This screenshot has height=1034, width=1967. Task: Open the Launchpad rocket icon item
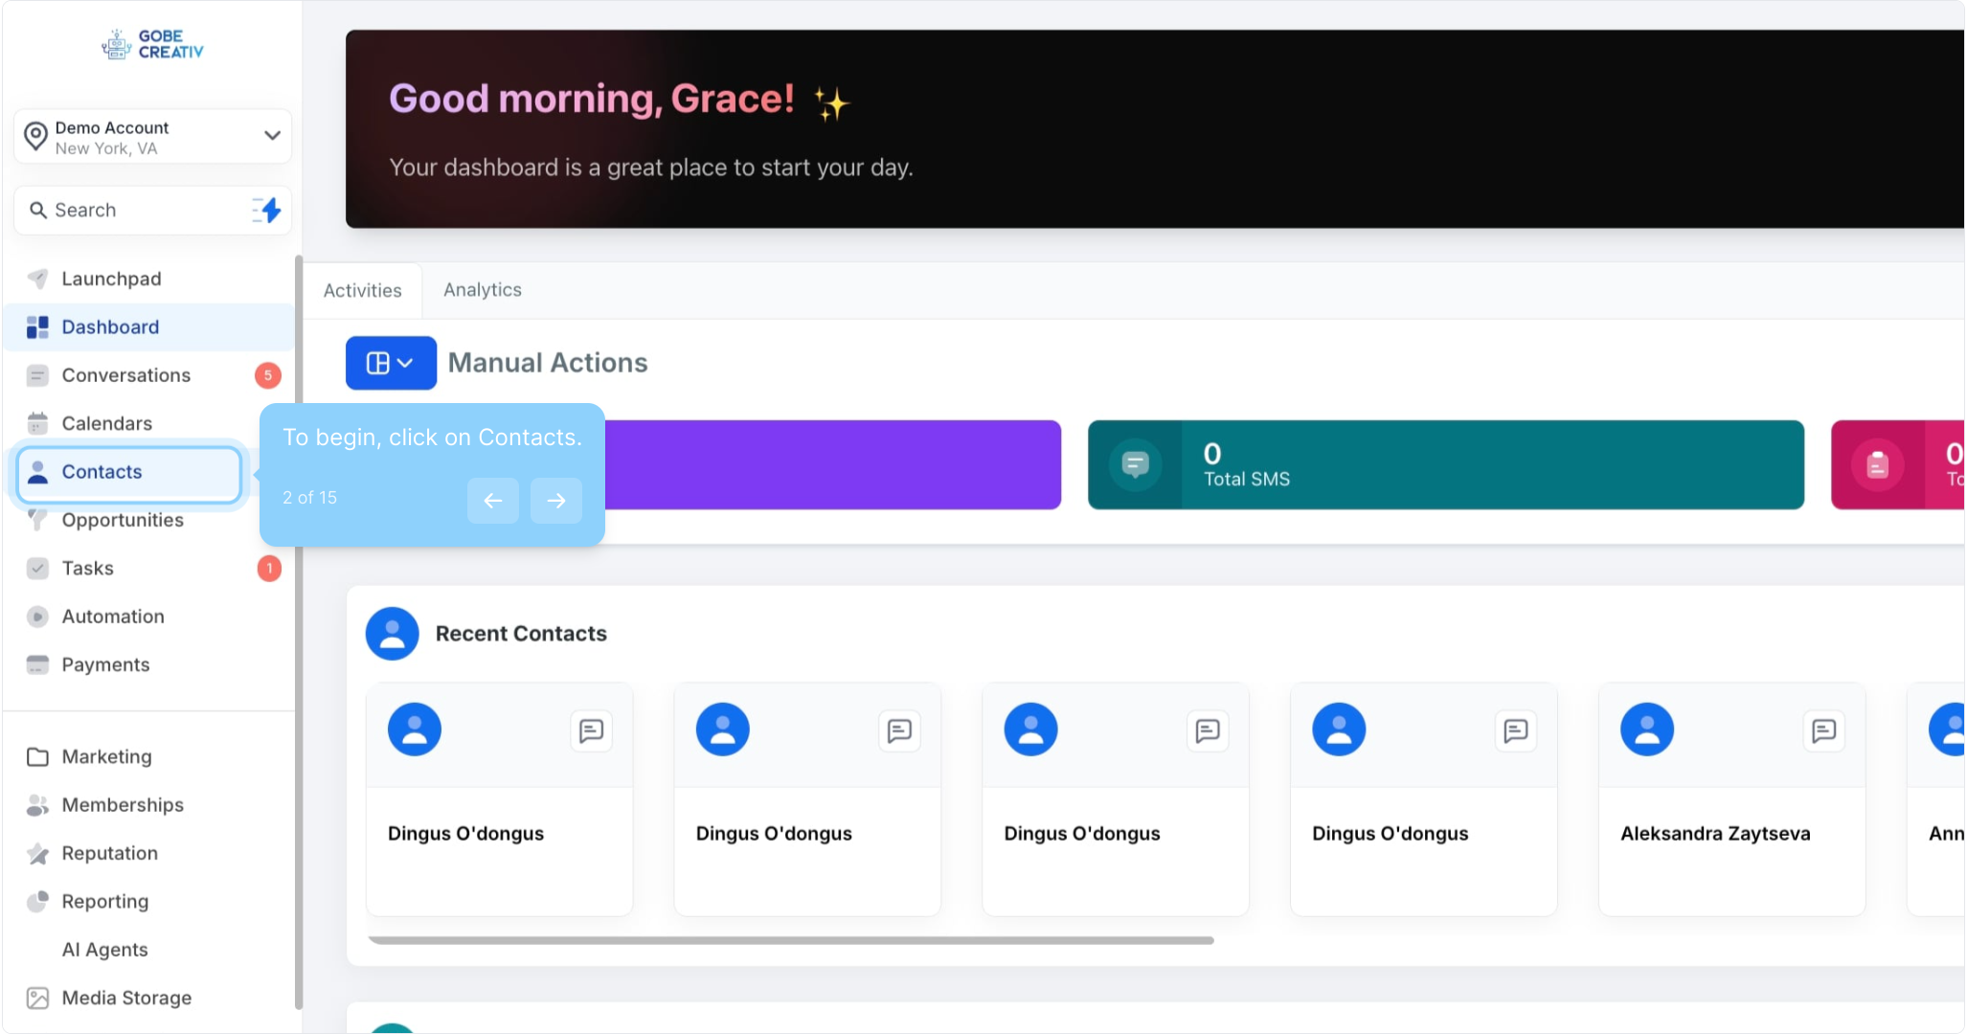pyautogui.click(x=111, y=279)
